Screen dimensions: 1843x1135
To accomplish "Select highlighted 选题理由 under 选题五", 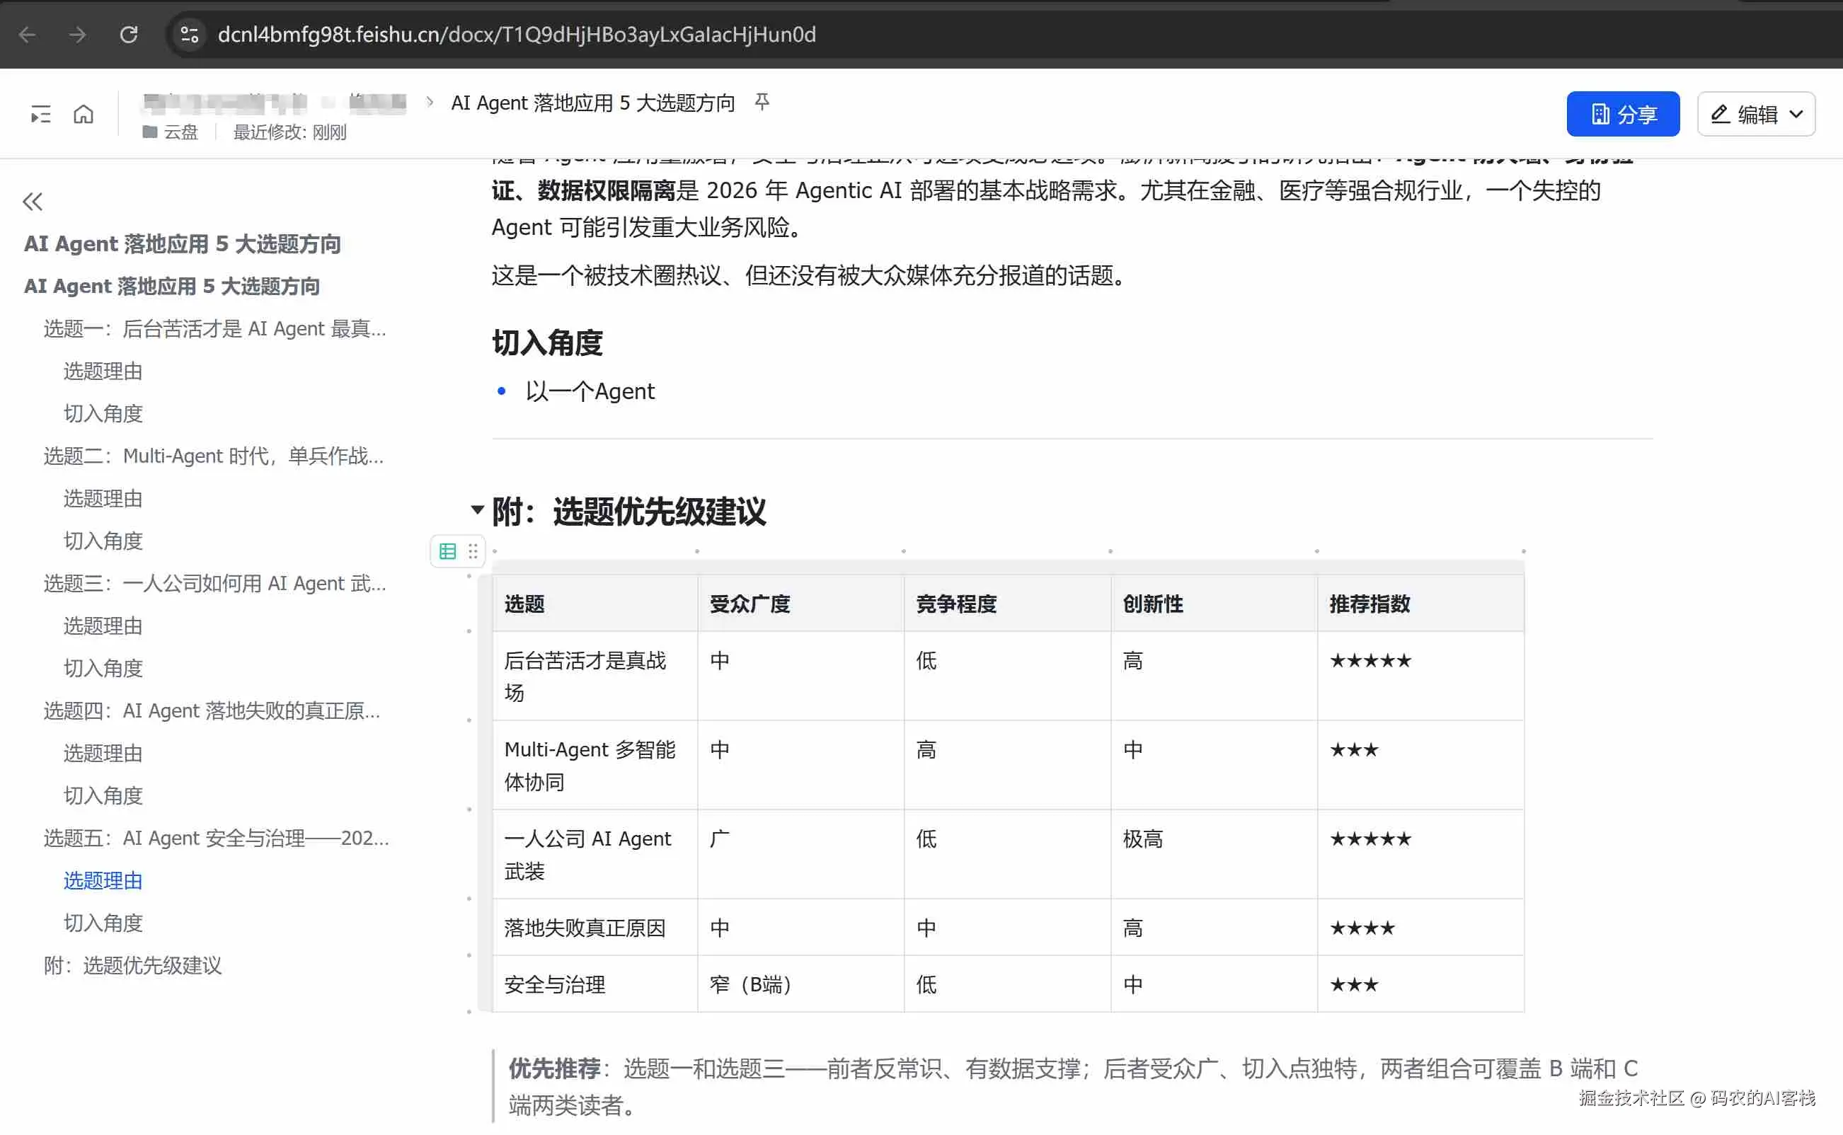I will [x=103, y=880].
